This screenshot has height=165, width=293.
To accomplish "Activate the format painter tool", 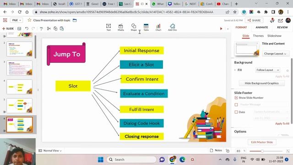I will [x=41, y=28].
